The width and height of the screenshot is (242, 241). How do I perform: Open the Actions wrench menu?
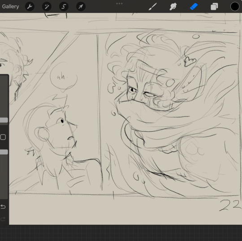click(30, 6)
